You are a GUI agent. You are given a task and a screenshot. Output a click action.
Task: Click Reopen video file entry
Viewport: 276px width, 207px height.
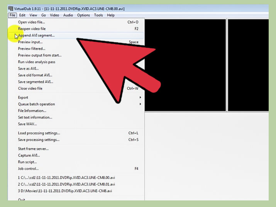[32, 29]
